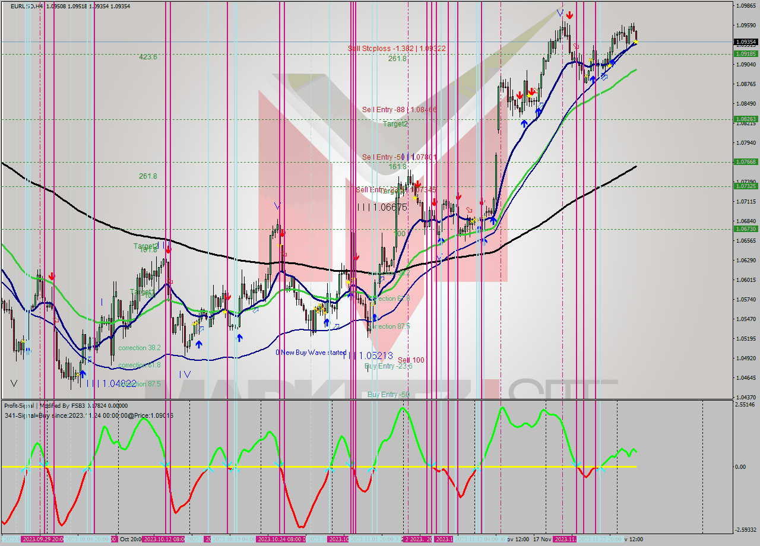The width and height of the screenshot is (760, 546).
Task: Click the 1.05195 value on price axis
Action: click(x=745, y=339)
